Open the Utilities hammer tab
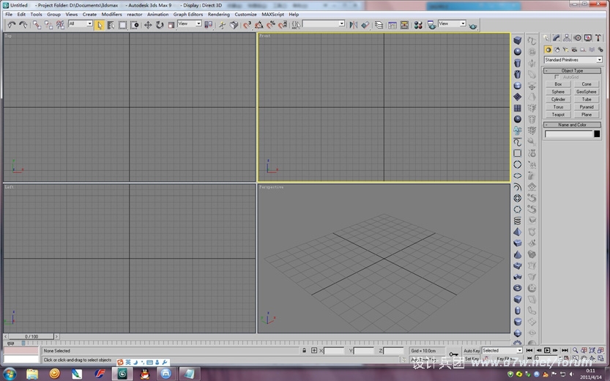The height and width of the screenshot is (381, 610). [598, 38]
